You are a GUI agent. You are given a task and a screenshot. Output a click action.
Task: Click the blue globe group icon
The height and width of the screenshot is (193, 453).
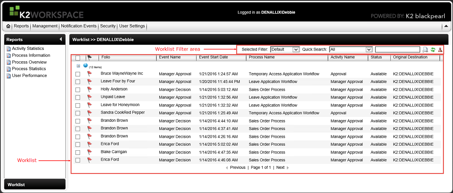coord(85,66)
